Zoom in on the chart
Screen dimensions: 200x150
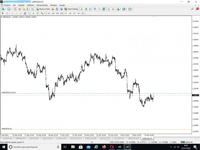point(95,9)
